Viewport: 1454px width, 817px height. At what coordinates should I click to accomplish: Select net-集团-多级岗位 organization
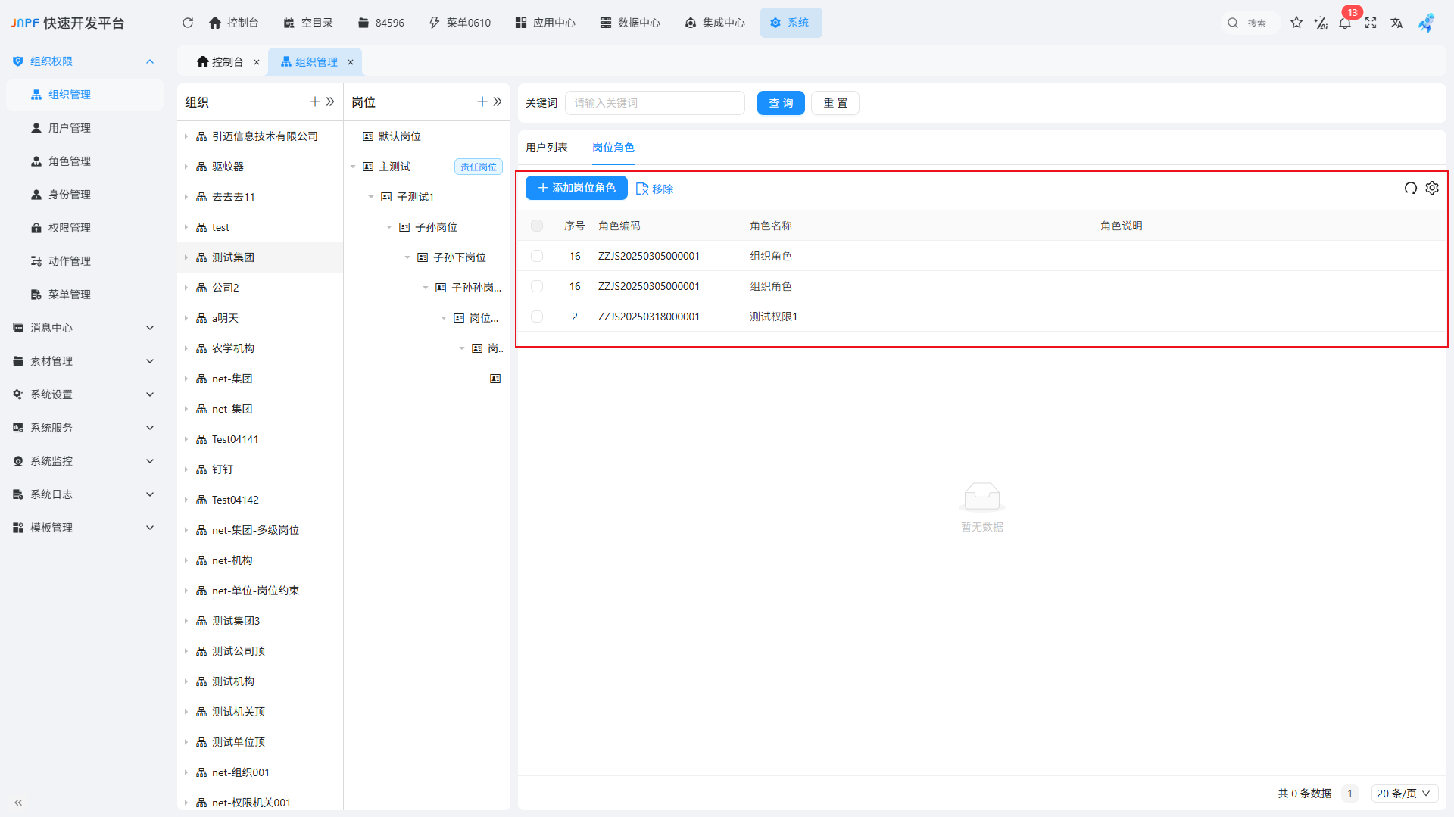coord(255,530)
